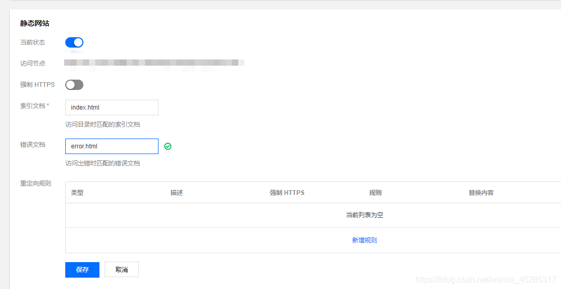Click the 规则 column header
Screen dimensions: 561x289
click(x=376, y=192)
